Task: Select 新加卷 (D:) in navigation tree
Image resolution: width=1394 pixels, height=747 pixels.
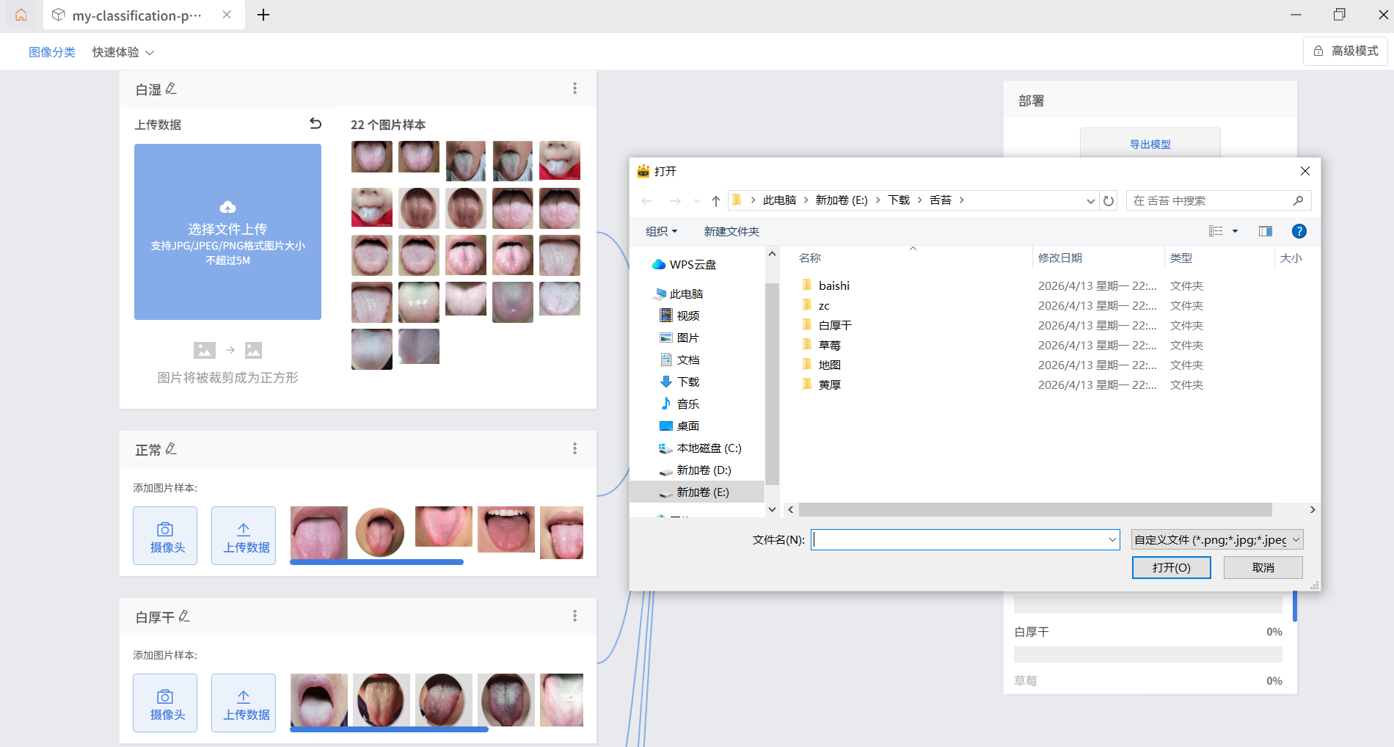Action: 703,470
